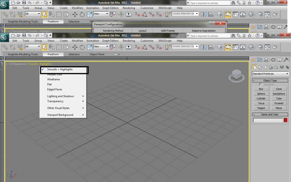Image resolution: width=291 pixels, height=182 pixels.
Task: Click the object name input field
Action: click(268, 120)
